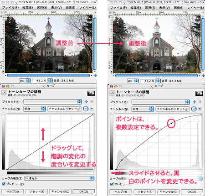Screen dimensions: 205x196
Task: Click the blue plus icon beside the left preset dropdown
Action: pyautogui.click(x=86, y=101)
